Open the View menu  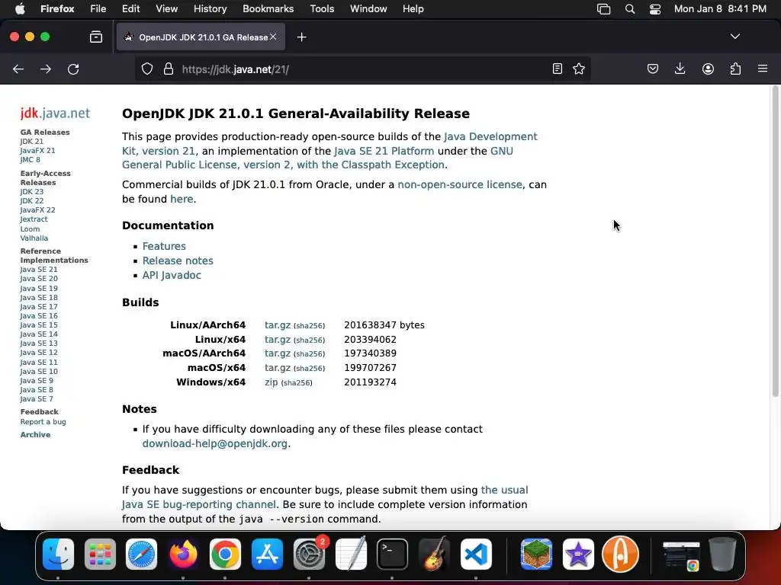tap(166, 9)
